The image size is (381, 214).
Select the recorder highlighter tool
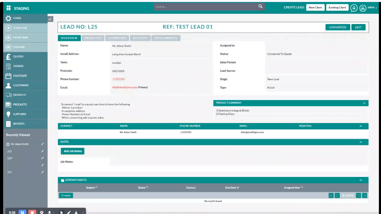(x=76, y=212)
